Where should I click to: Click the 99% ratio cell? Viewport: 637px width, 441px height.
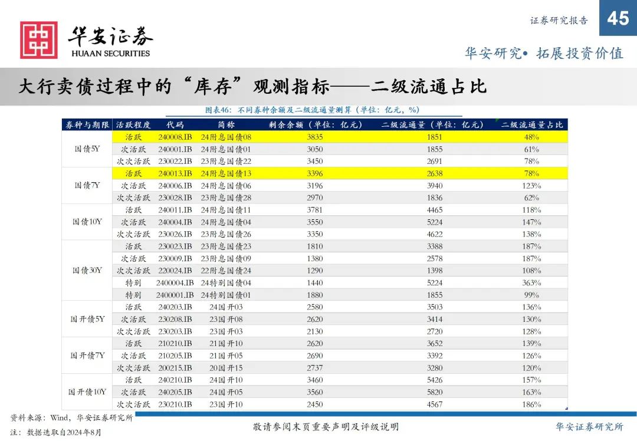532,295
